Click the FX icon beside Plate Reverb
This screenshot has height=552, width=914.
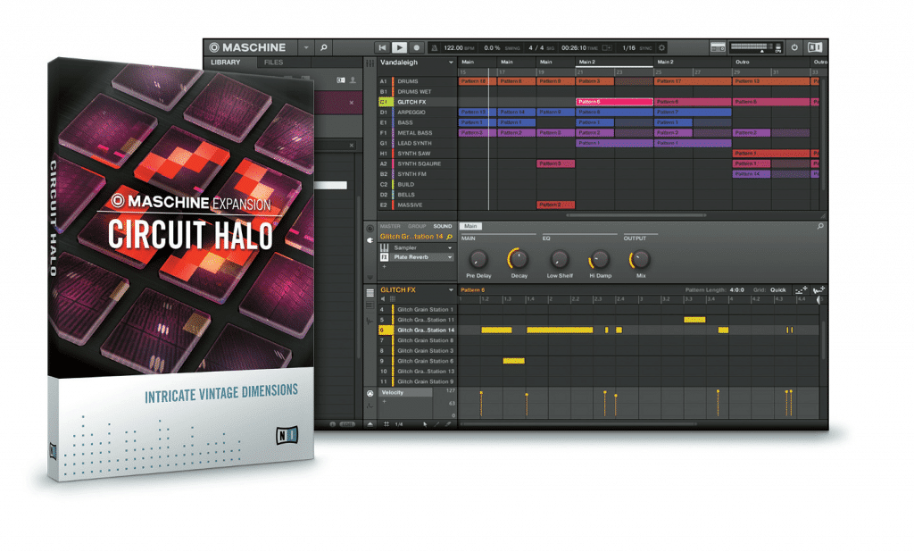[384, 257]
